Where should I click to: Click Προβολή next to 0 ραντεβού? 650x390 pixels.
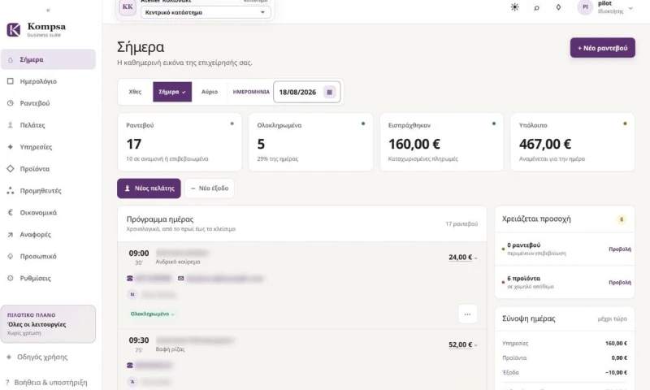tap(620, 249)
